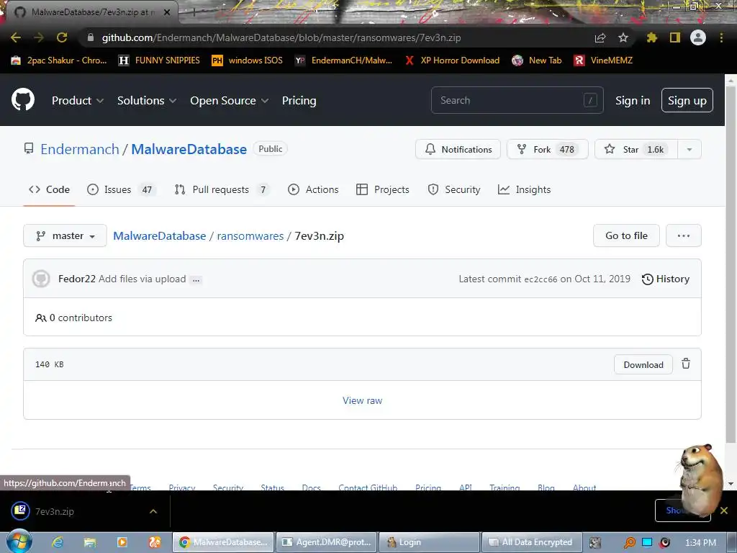The width and height of the screenshot is (737, 553).
Task: Open the 2pac Shakur bookmark
Action: click(59, 60)
